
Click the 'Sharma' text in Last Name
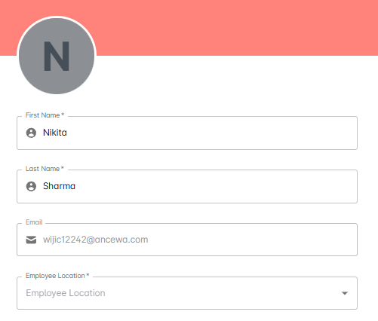59,186
